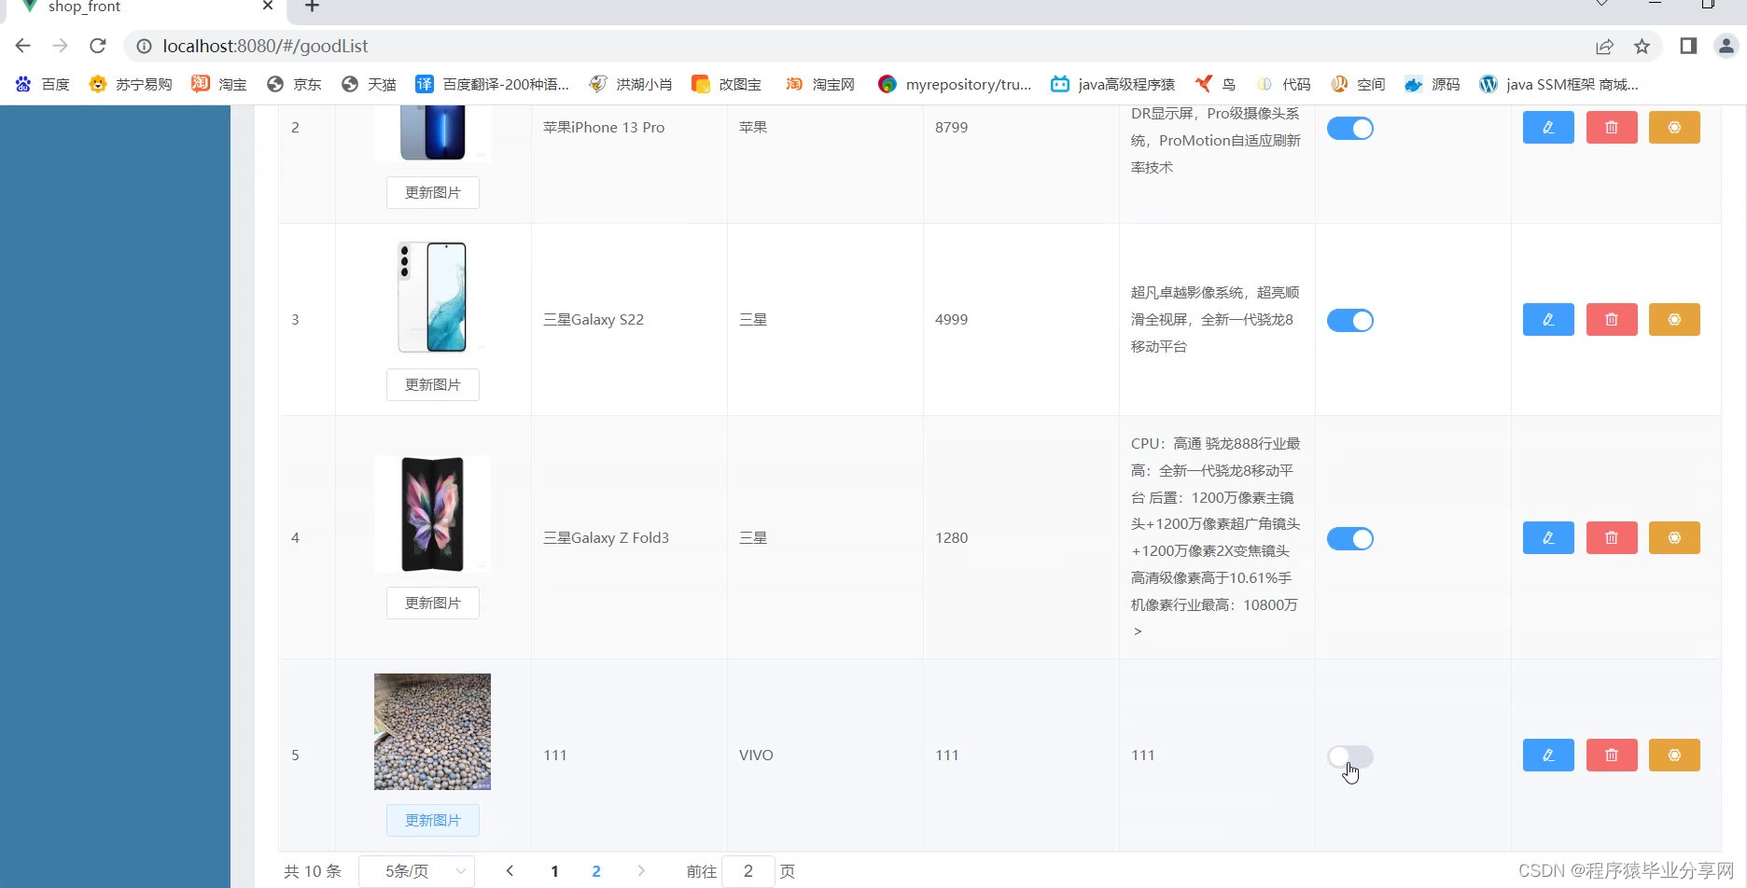The image size is (1747, 888).
Task: Open the 改图宝 bookmark
Action: 727,84
